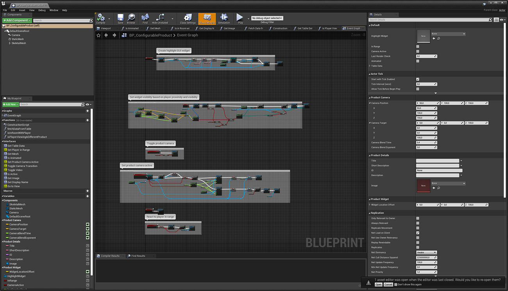
Task: Expand advanced Actor Tick options arrow
Action: click(x=436, y=93)
